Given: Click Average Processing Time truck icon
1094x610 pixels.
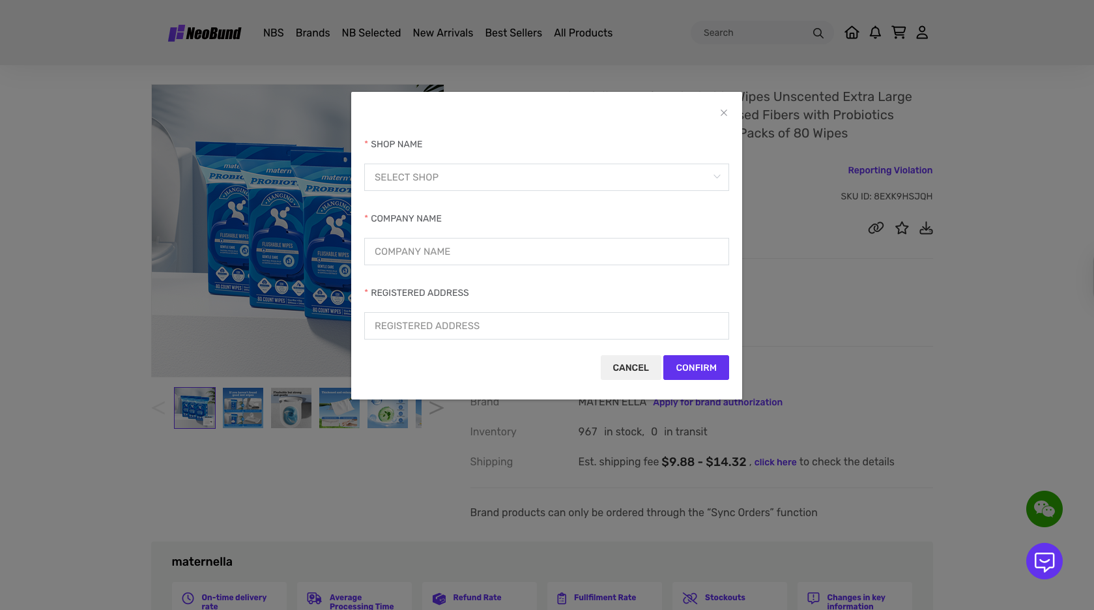Looking at the screenshot, I should (314, 598).
